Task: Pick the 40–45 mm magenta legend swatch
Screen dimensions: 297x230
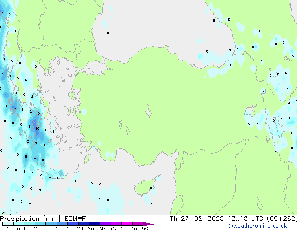Action: click(x=127, y=224)
